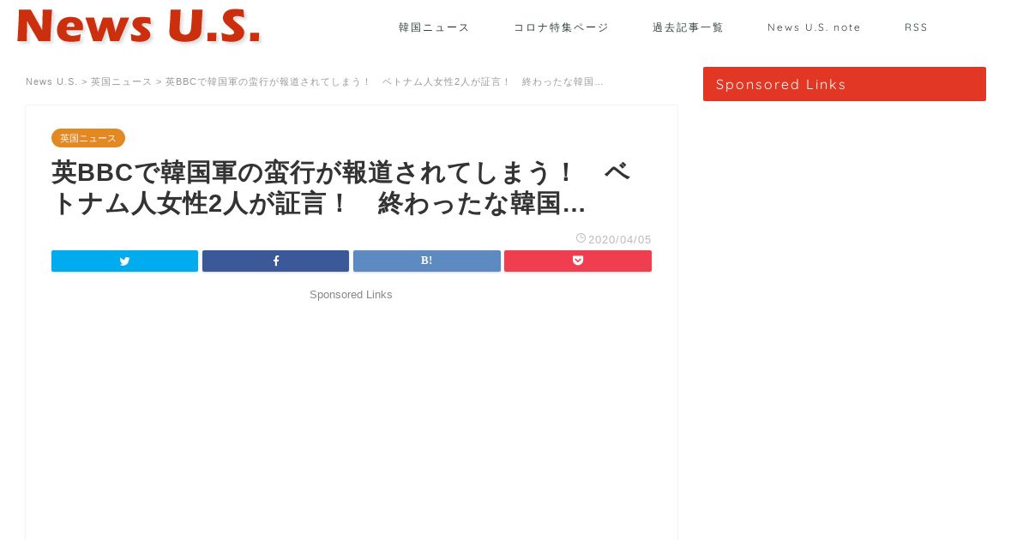Click the red Sponsored Links sidebar heading

click(x=845, y=84)
